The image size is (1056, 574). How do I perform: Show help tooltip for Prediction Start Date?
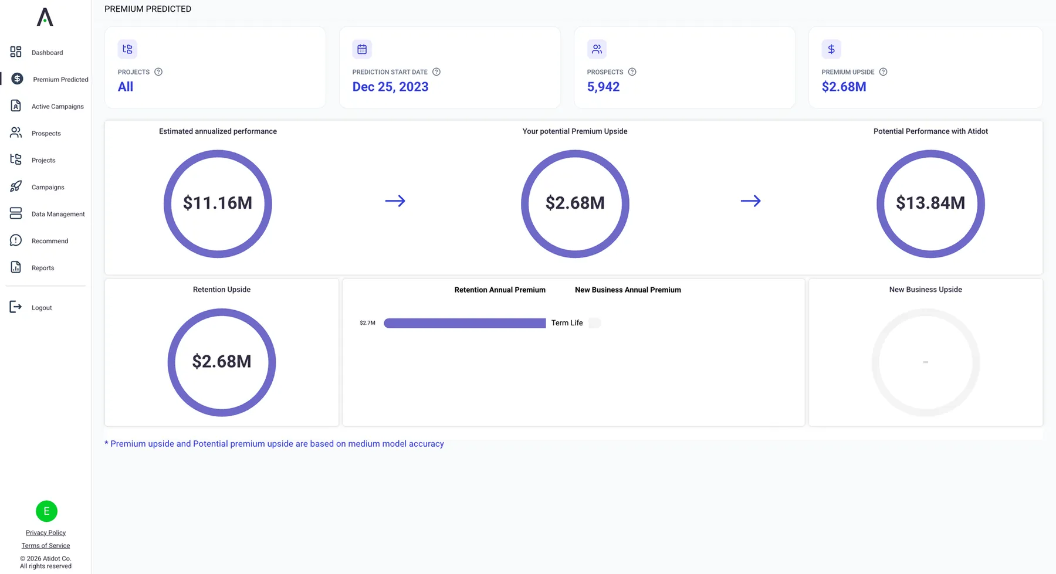coord(436,72)
